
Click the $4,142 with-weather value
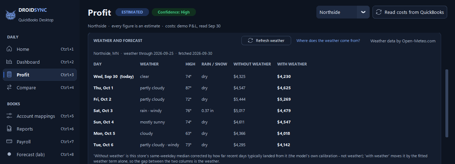pos(284,145)
